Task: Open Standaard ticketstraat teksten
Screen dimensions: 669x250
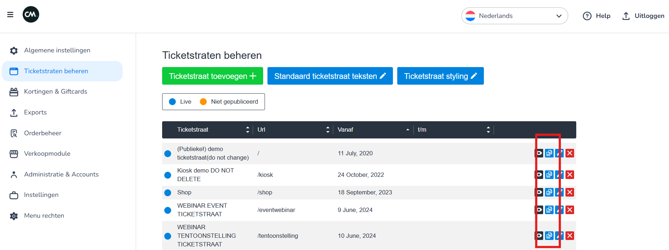Action: pos(330,76)
